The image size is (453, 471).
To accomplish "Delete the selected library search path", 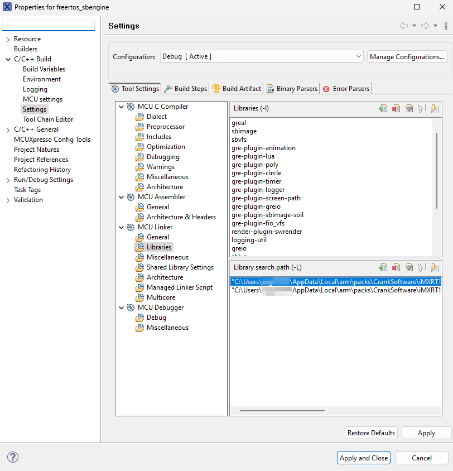I will click(x=396, y=267).
